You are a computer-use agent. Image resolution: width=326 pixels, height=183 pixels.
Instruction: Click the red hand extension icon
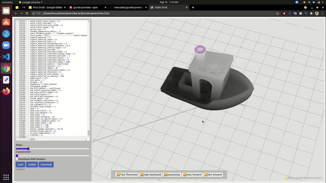(284, 13)
